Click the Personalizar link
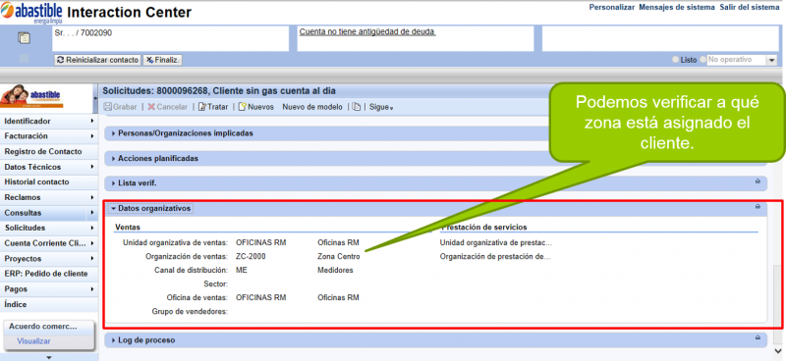The image size is (786, 361). point(611,8)
